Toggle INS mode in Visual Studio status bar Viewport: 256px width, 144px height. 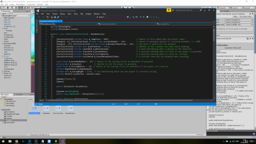click(x=156, y=104)
